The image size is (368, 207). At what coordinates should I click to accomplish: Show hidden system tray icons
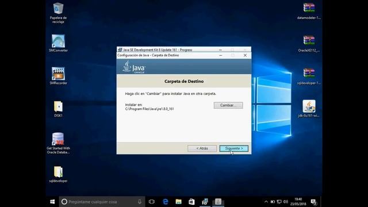pyautogui.click(x=266, y=202)
